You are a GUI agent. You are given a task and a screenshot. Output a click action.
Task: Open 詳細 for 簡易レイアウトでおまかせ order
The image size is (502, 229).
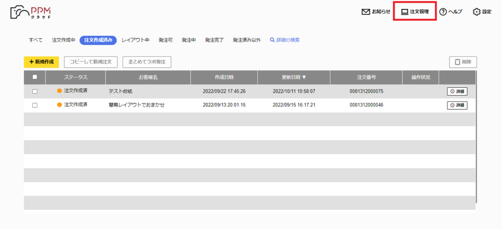click(457, 105)
